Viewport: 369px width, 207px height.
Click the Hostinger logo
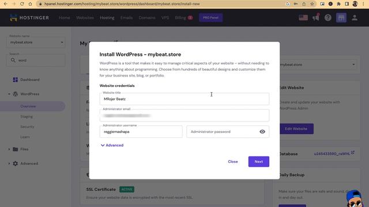[29, 18]
